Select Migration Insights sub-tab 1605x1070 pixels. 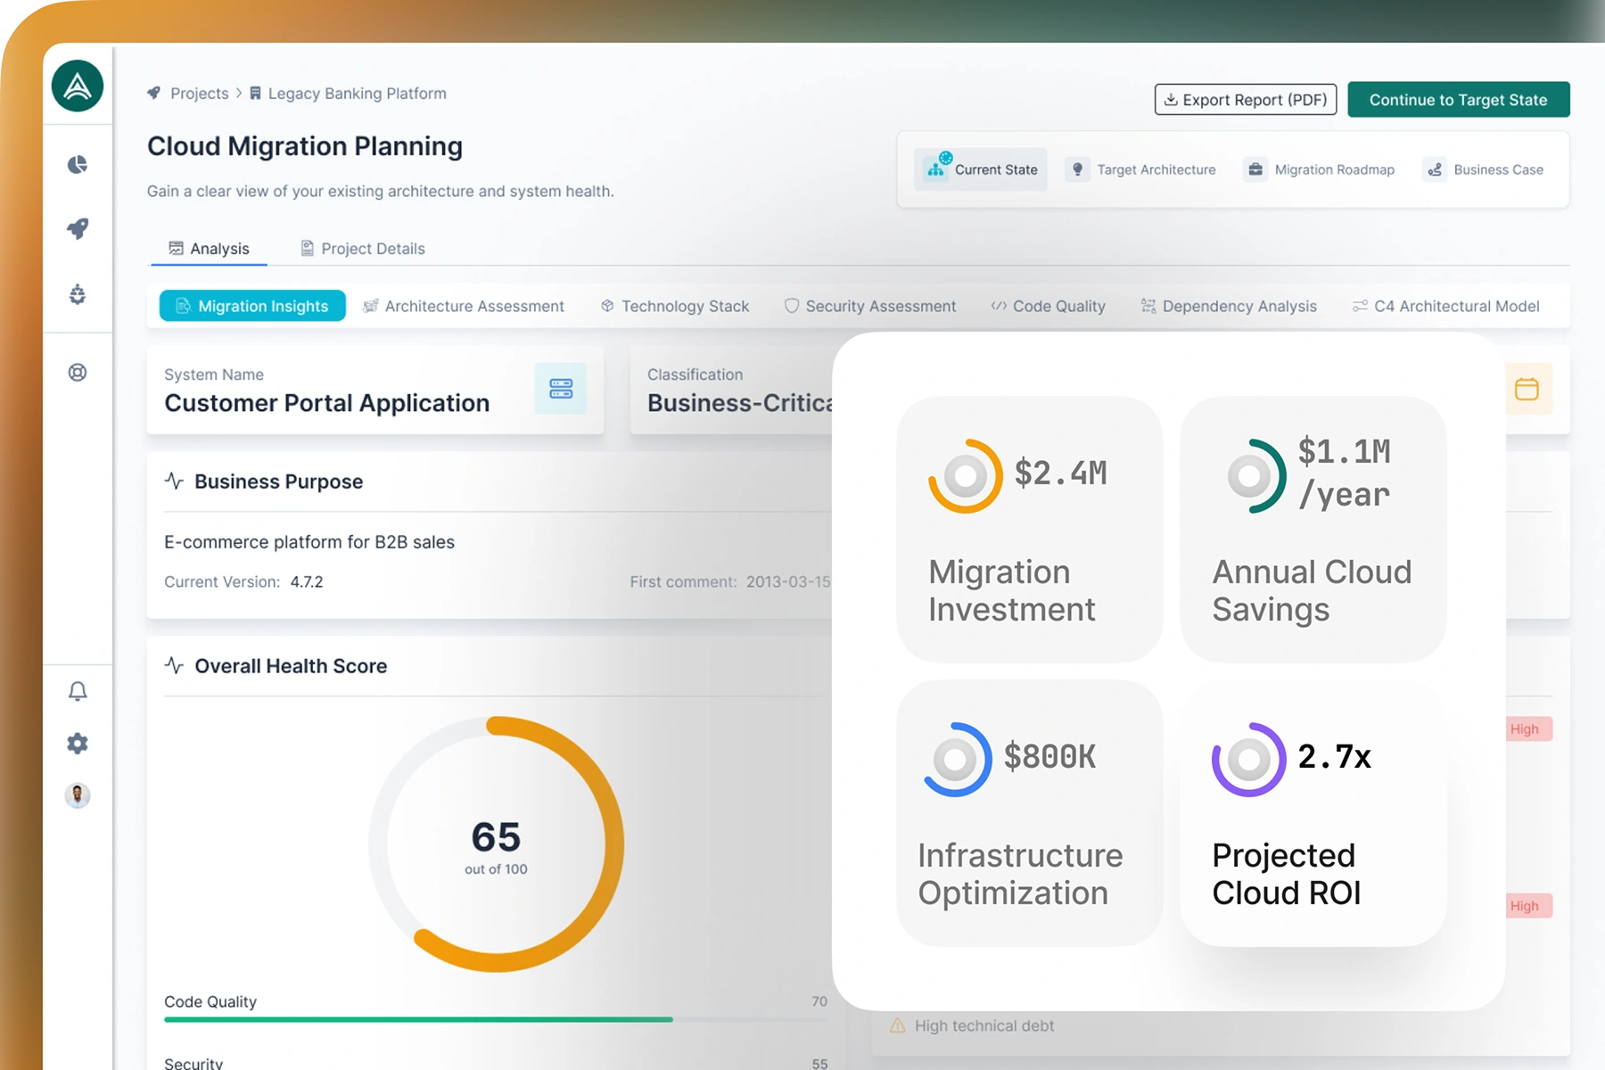click(252, 306)
